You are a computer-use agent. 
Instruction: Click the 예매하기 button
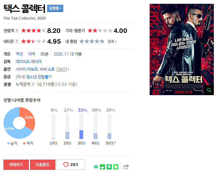coord(16,165)
